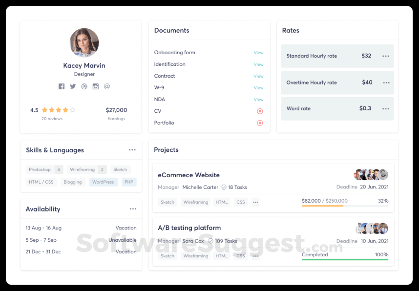Open the Word rate options menu
The height and width of the screenshot is (291, 419).
(x=387, y=108)
